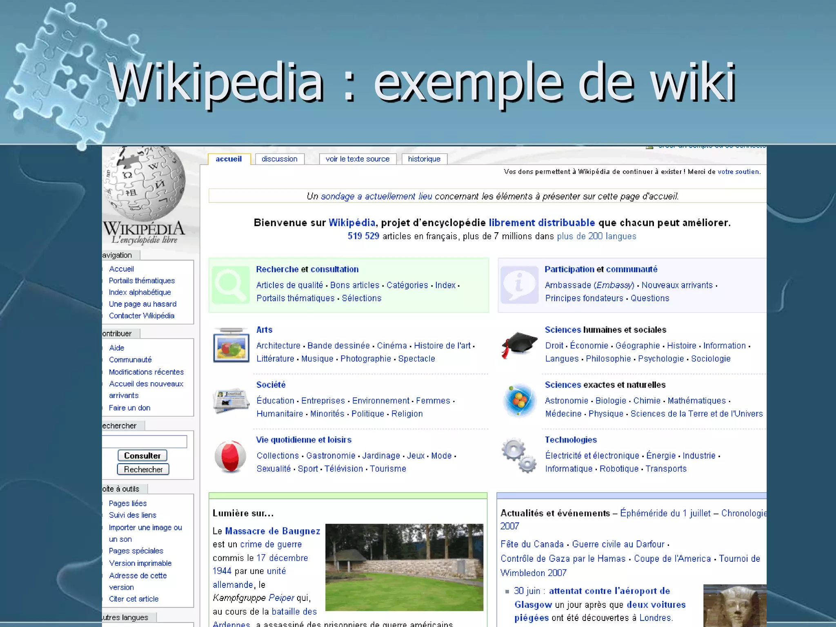Follow the votre soutien link

(738, 172)
